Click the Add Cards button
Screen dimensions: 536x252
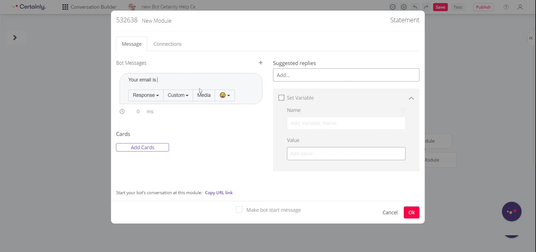tap(142, 147)
